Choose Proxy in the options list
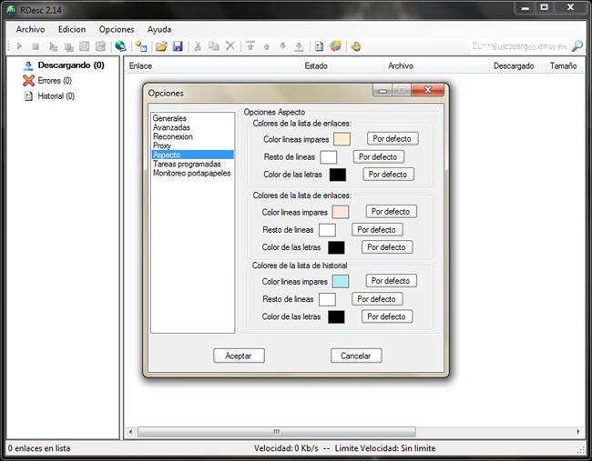 pyautogui.click(x=162, y=146)
